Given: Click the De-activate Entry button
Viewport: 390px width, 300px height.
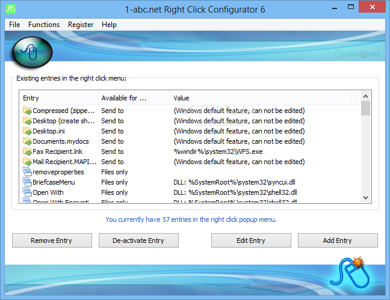Looking at the screenshot, I should [138, 240].
